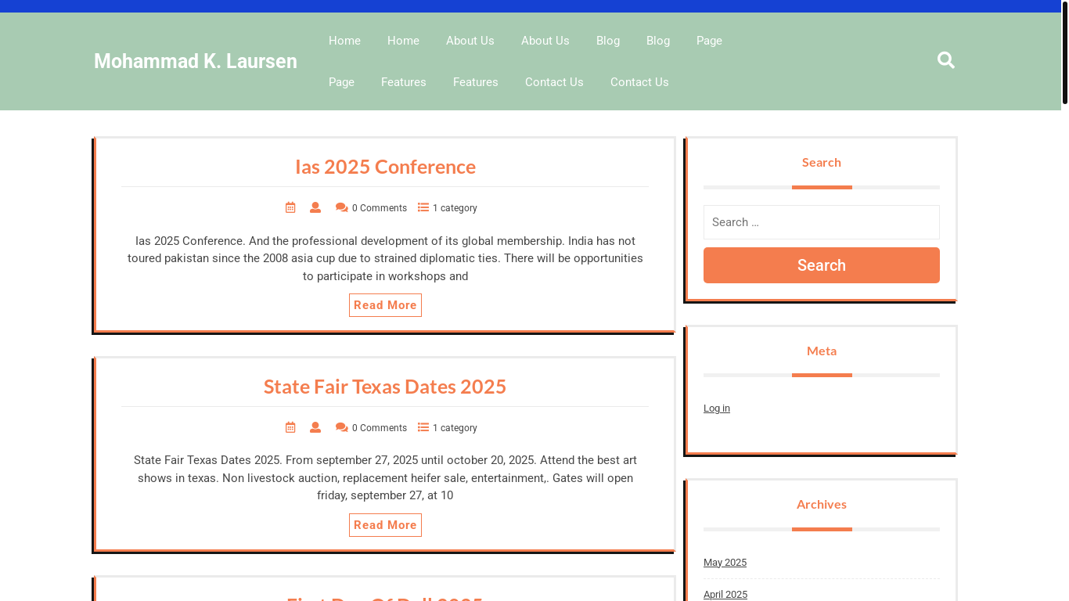Open the Log in link under Meta
The width and height of the screenshot is (1069, 601).
(716, 408)
